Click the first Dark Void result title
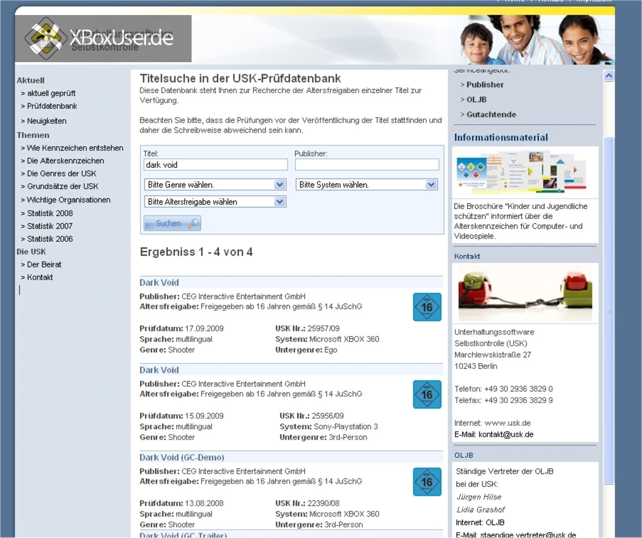 click(159, 283)
